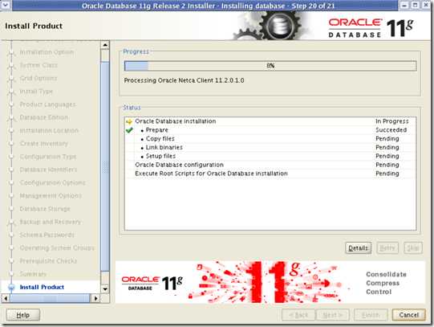Click the Install Product step bullet icon
This screenshot has height=327, width=434.
[x=11, y=287]
